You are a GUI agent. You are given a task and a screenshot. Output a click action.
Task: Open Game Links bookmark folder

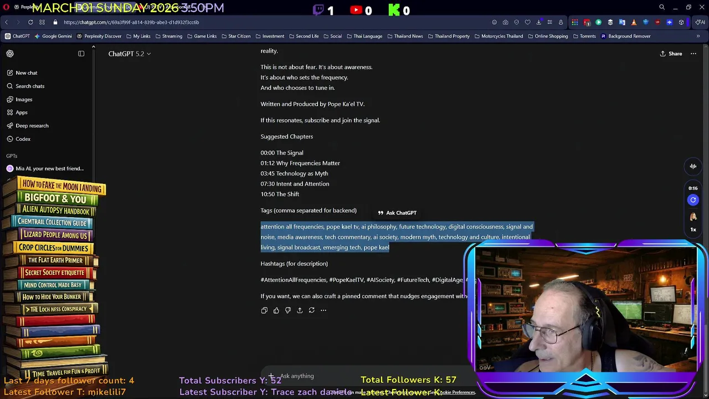(x=202, y=36)
